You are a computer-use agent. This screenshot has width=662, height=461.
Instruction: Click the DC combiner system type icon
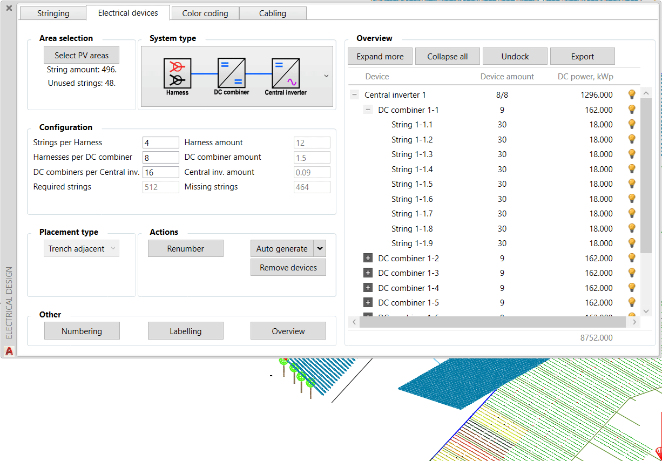point(231,73)
